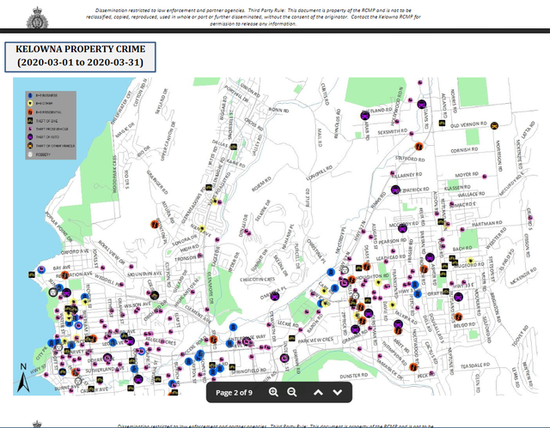Click the Chilcotin Cres street label

[258, 280]
